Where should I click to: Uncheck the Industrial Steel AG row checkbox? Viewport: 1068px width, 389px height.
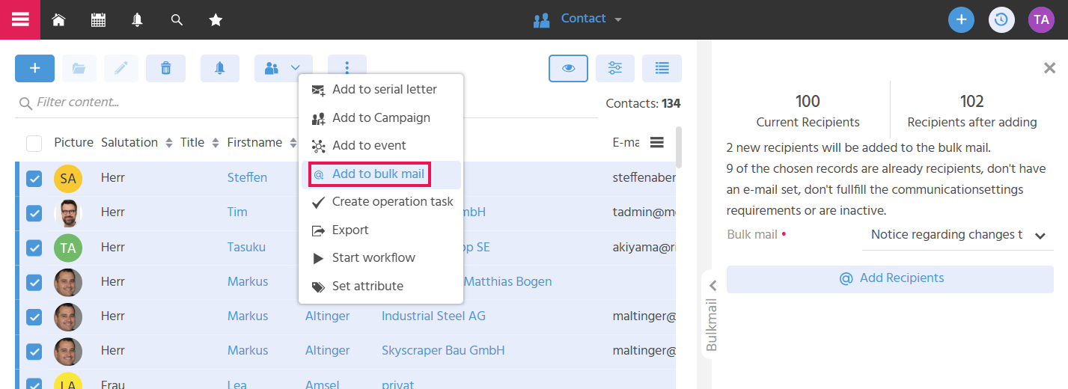click(34, 316)
